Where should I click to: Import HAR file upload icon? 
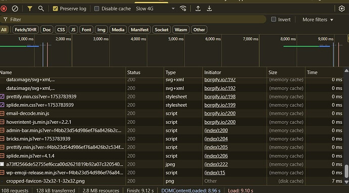198,9
